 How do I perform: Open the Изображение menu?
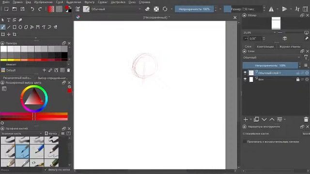43,2
